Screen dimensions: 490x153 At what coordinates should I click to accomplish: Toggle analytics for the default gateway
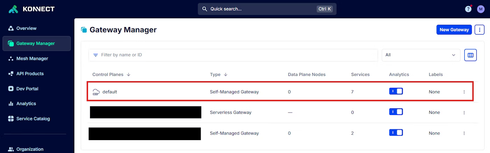click(396, 91)
